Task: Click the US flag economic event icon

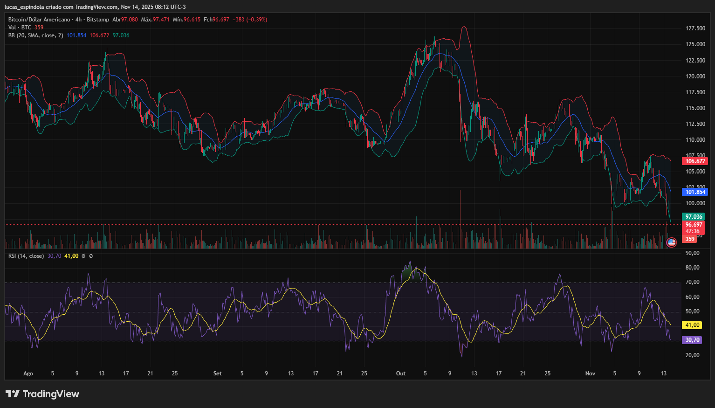Action: (671, 242)
